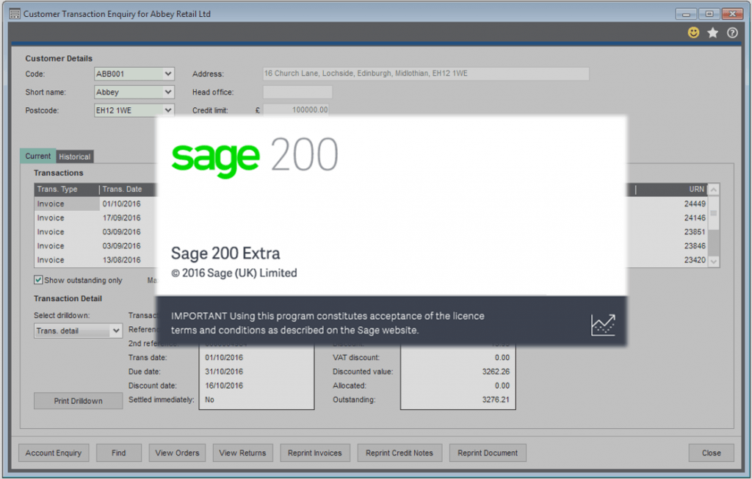Click the chart icon on splash banner
The width and height of the screenshot is (752, 479).
click(603, 325)
